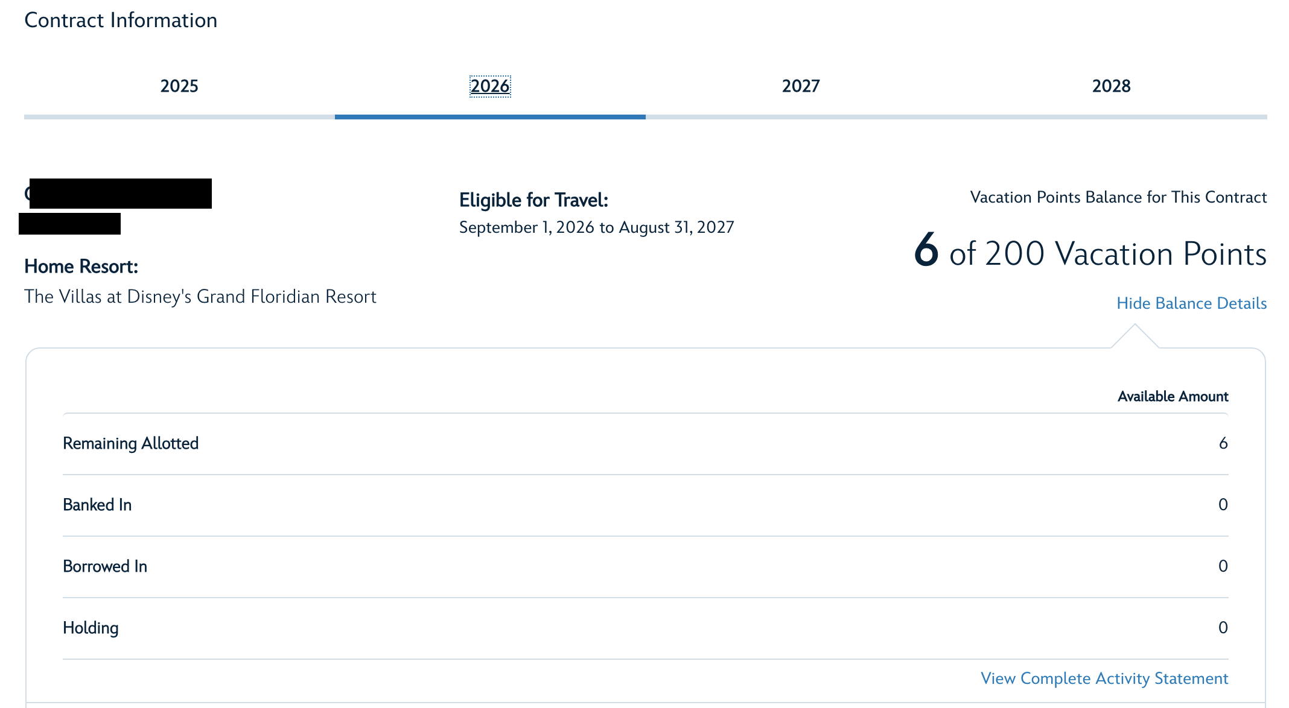
Task: Switch to the 2025 use year tab
Action: coord(179,86)
